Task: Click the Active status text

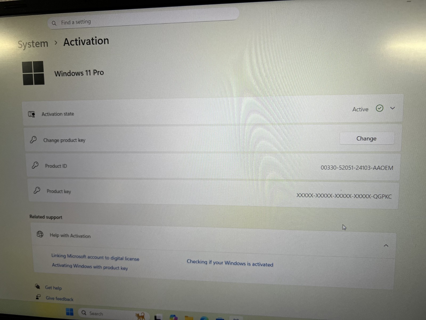Action: click(x=360, y=109)
